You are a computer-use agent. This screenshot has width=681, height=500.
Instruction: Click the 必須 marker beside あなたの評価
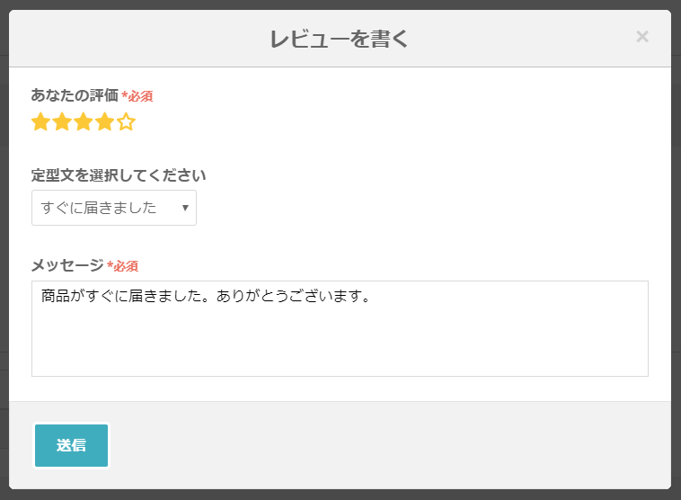(137, 95)
